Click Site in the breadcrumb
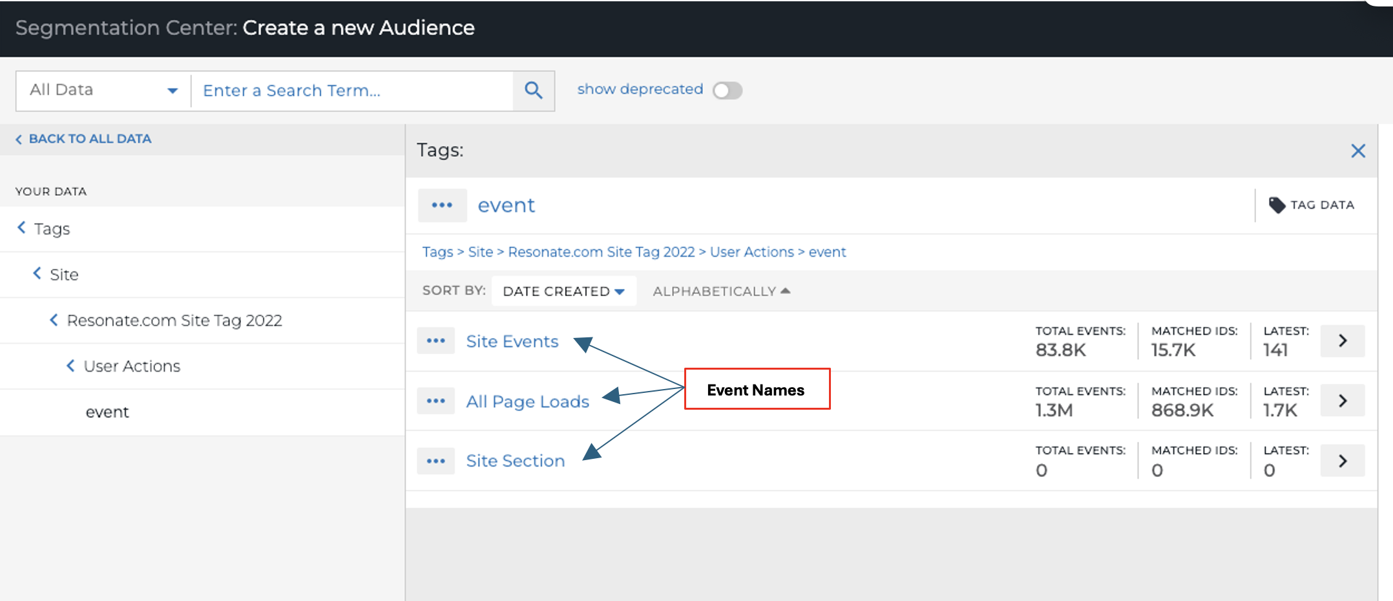The image size is (1393, 601). (481, 252)
